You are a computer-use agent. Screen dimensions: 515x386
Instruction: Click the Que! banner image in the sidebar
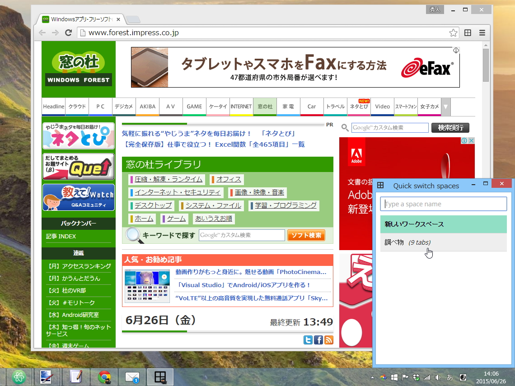79,167
